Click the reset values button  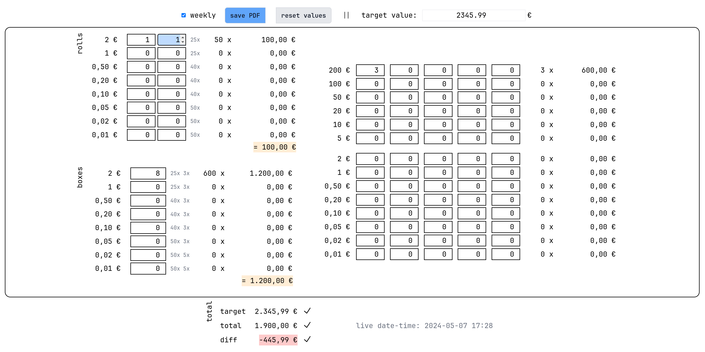pyautogui.click(x=303, y=15)
